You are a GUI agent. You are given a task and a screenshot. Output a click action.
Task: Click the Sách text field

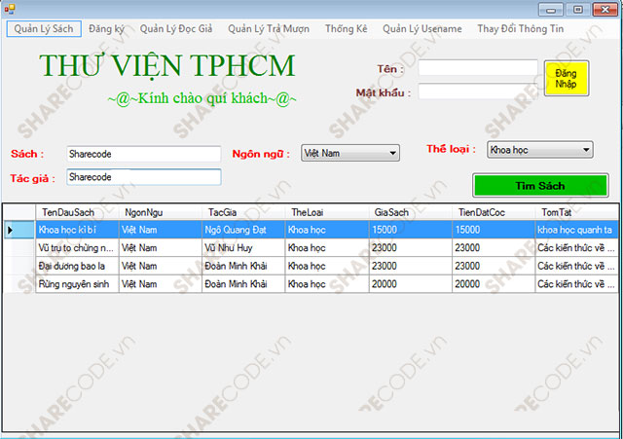(x=143, y=154)
